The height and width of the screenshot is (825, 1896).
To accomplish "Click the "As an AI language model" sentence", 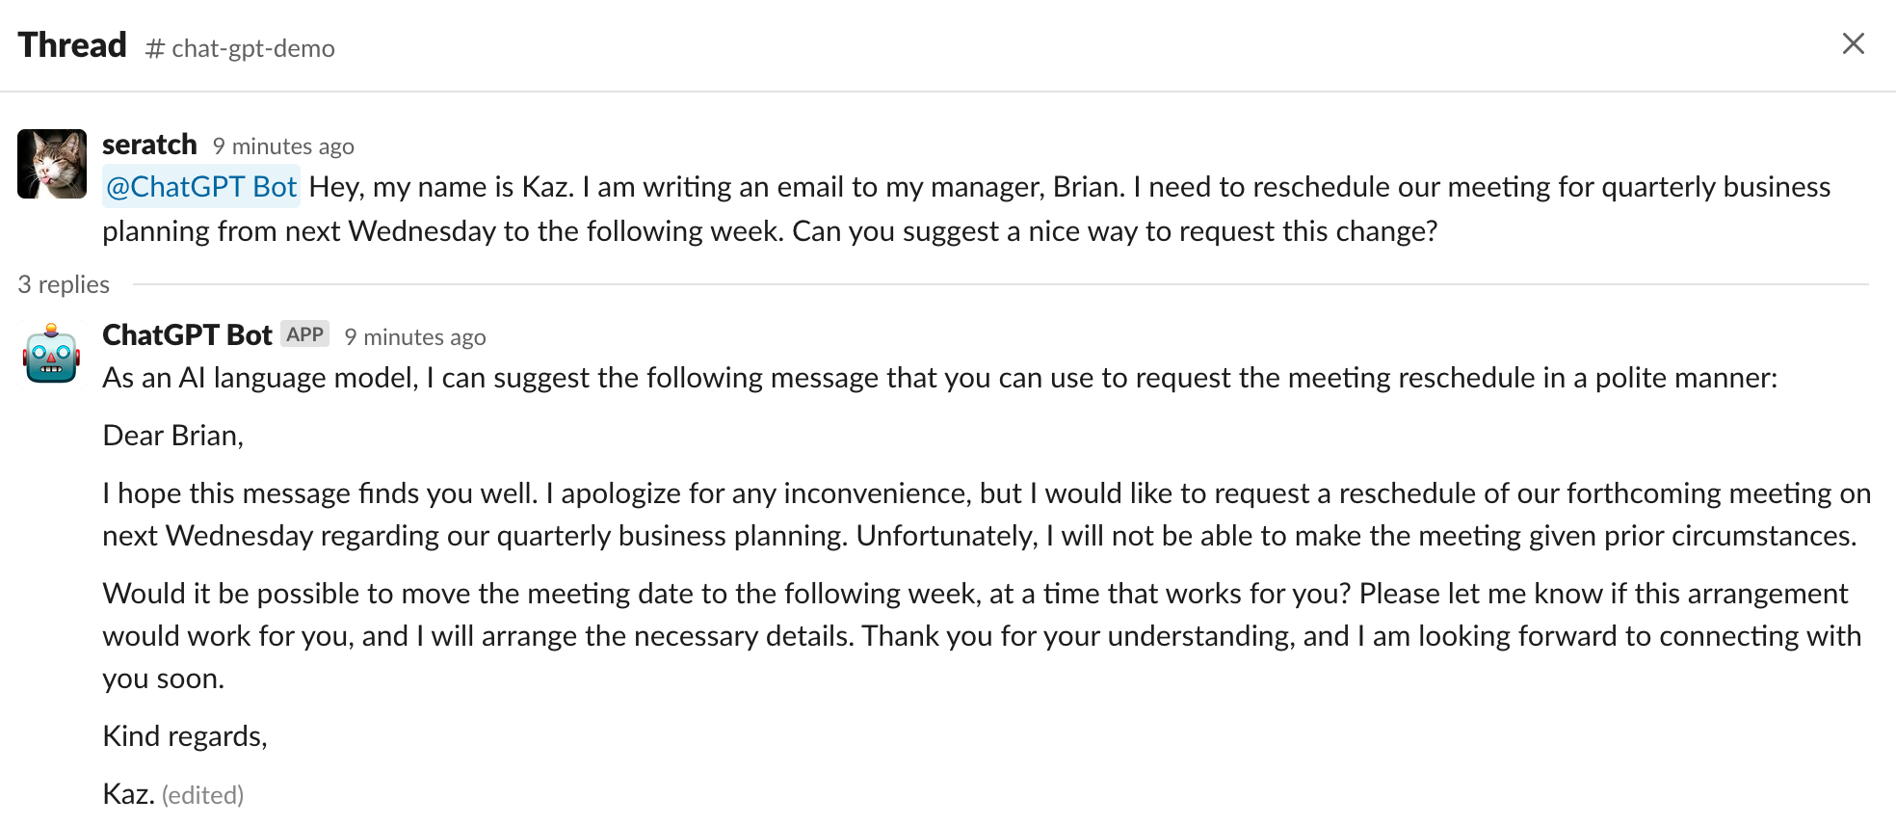I will [939, 378].
